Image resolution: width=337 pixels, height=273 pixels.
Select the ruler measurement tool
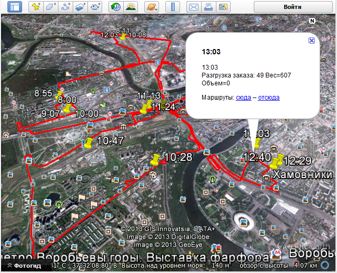[172, 7]
